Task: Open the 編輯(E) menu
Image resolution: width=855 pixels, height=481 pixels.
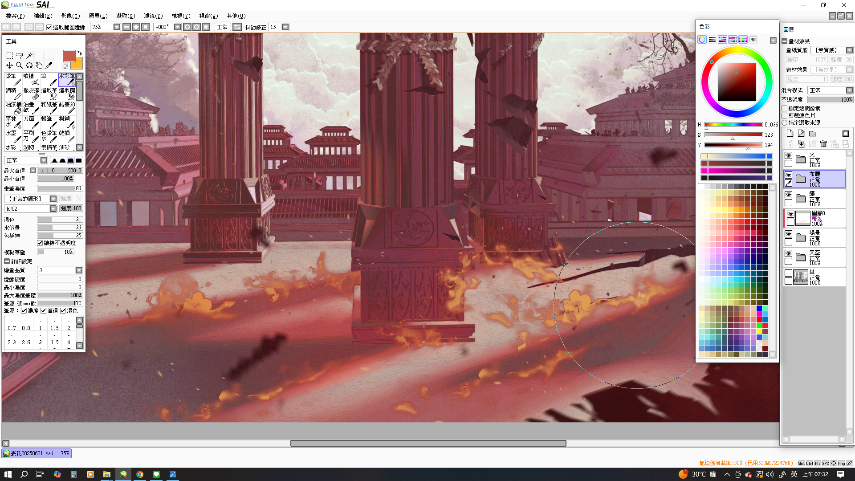Action: [43, 16]
